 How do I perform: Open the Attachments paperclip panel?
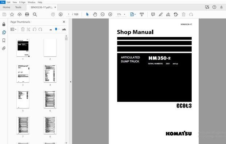click(4, 48)
